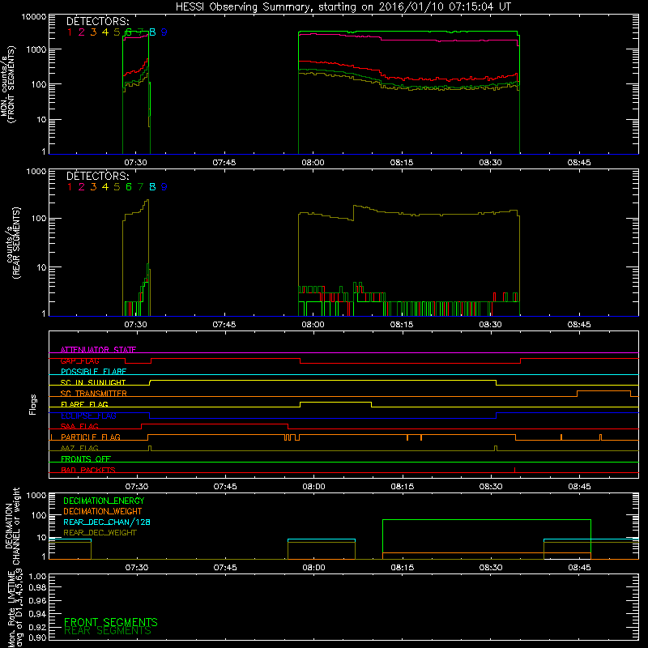Click the HESSI Observing Summary plot title

[343, 7]
